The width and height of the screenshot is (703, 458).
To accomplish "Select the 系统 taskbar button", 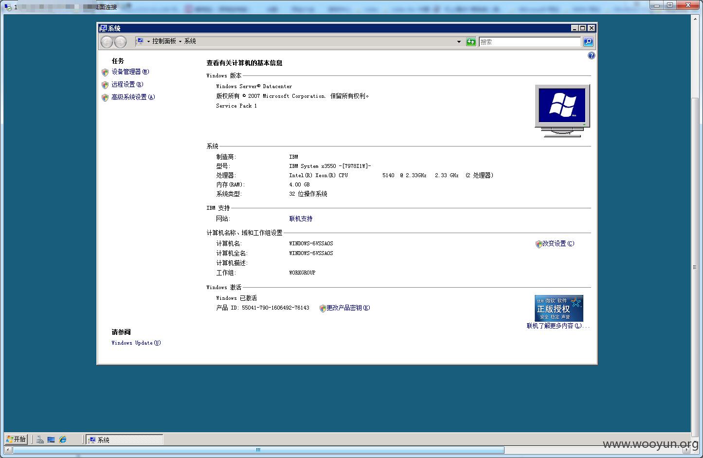I will (125, 440).
